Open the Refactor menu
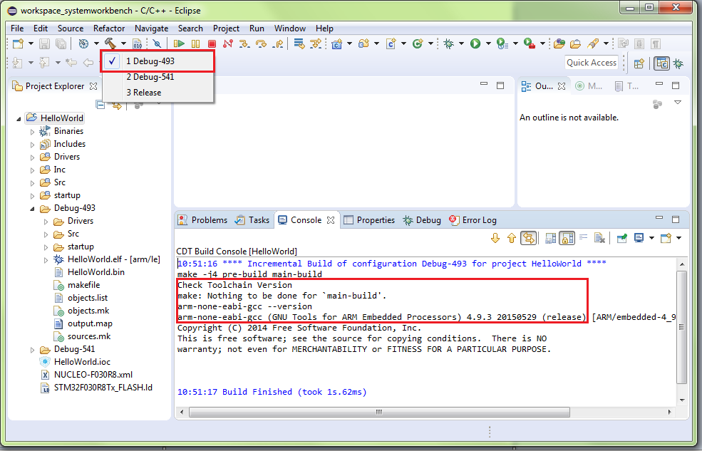 [109, 28]
